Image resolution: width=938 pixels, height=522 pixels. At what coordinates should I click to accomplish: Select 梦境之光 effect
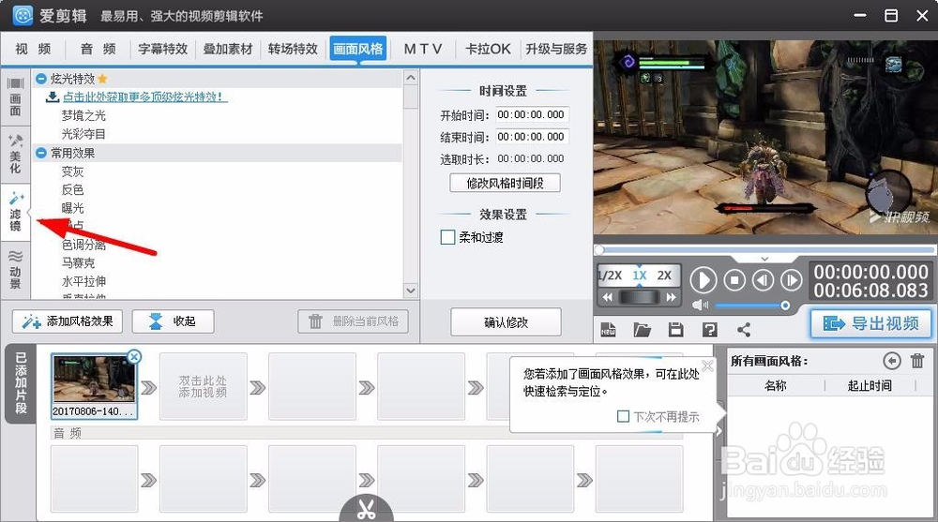tap(83, 115)
